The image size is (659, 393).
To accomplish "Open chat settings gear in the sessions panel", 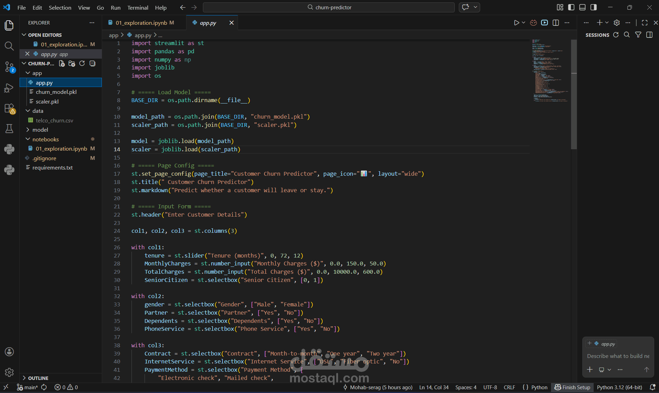I will tap(617, 23).
